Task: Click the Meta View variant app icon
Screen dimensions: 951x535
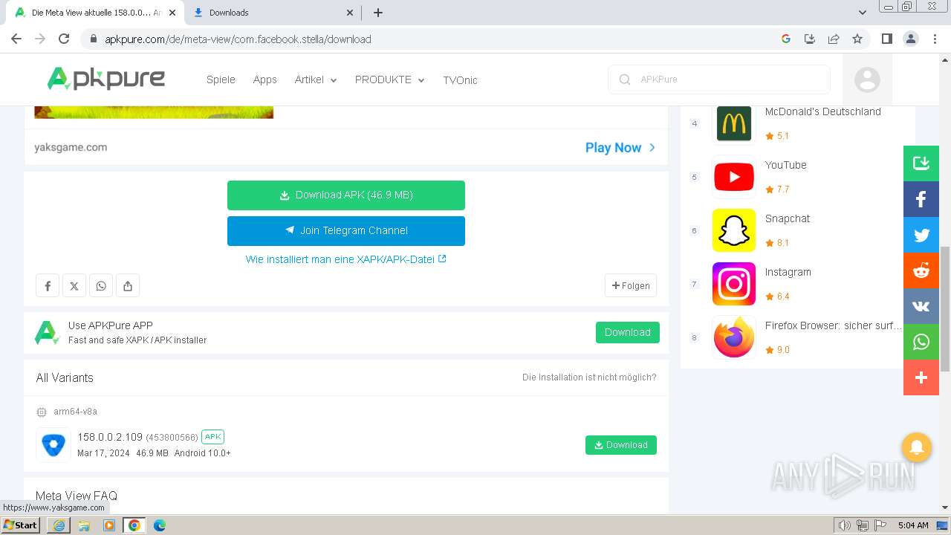Action: coord(53,445)
